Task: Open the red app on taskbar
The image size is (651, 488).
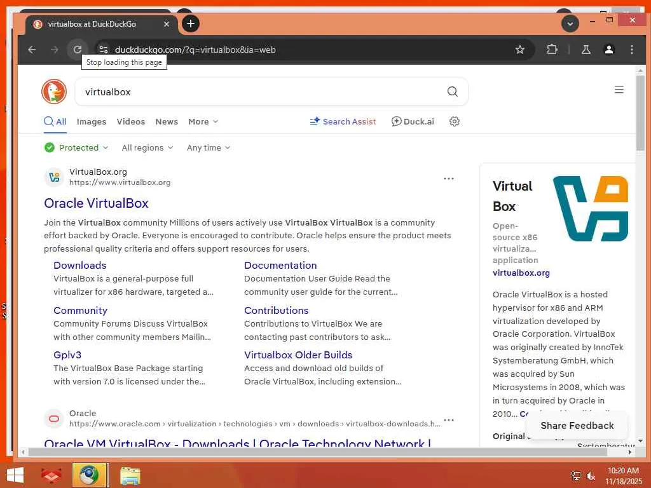Action: click(x=51, y=475)
